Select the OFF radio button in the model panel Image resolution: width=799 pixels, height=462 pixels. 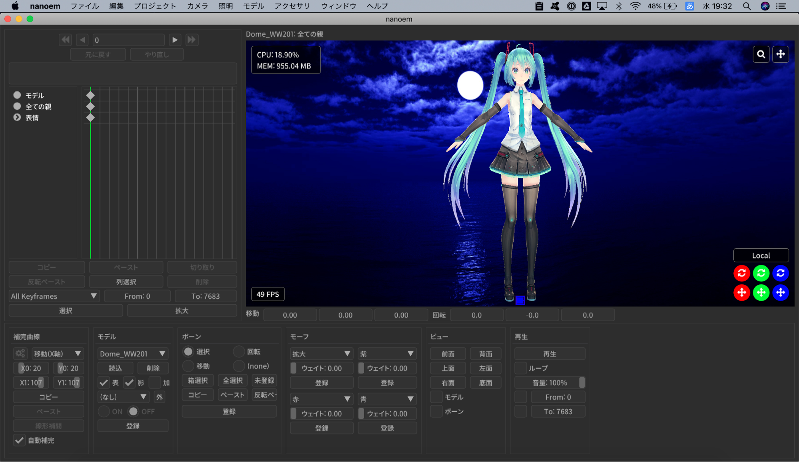133,412
